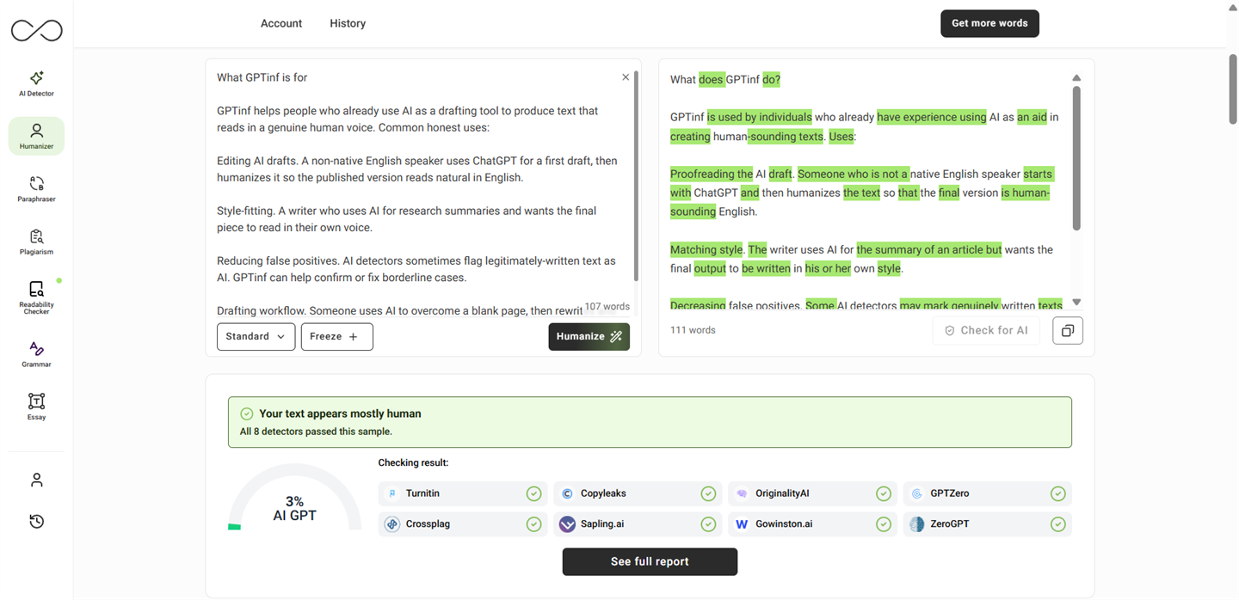Click the Humanize button

(x=589, y=336)
